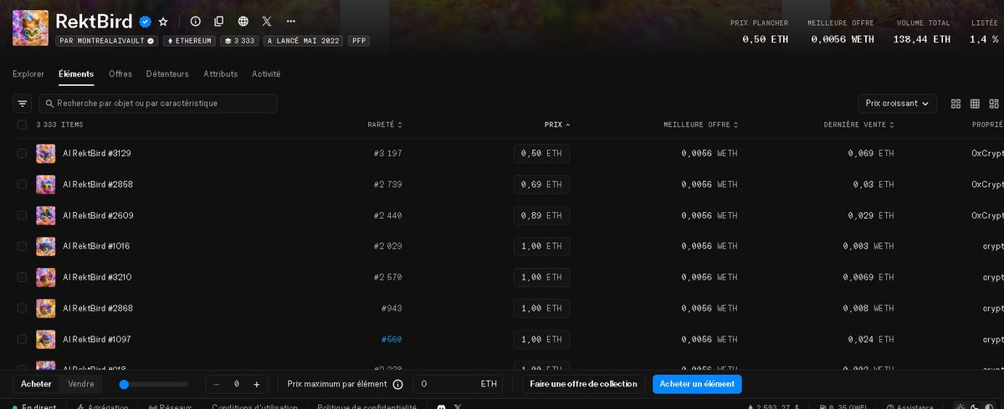Copy collection address icon beside the info icon
The image size is (1004, 409).
point(219,21)
